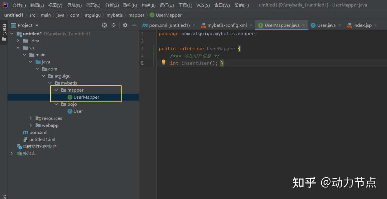
Task: Open the VCS(S) menu
Action: pyautogui.click(x=203, y=5)
